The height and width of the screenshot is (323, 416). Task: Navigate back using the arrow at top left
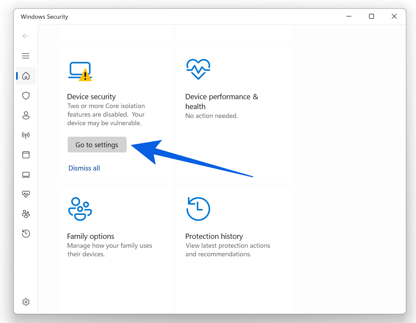pyautogui.click(x=26, y=36)
